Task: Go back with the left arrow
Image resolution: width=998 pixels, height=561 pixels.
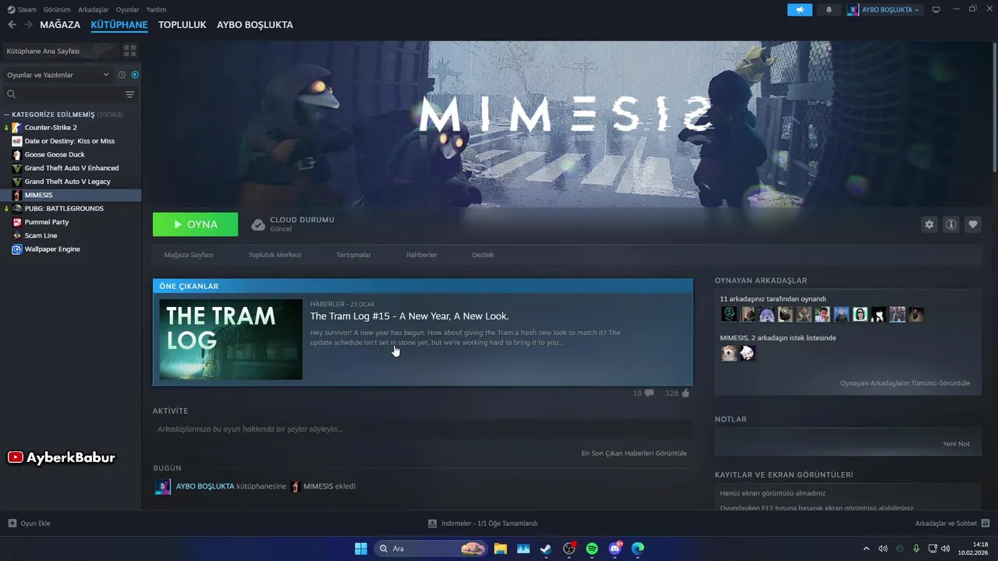Action: [x=12, y=25]
